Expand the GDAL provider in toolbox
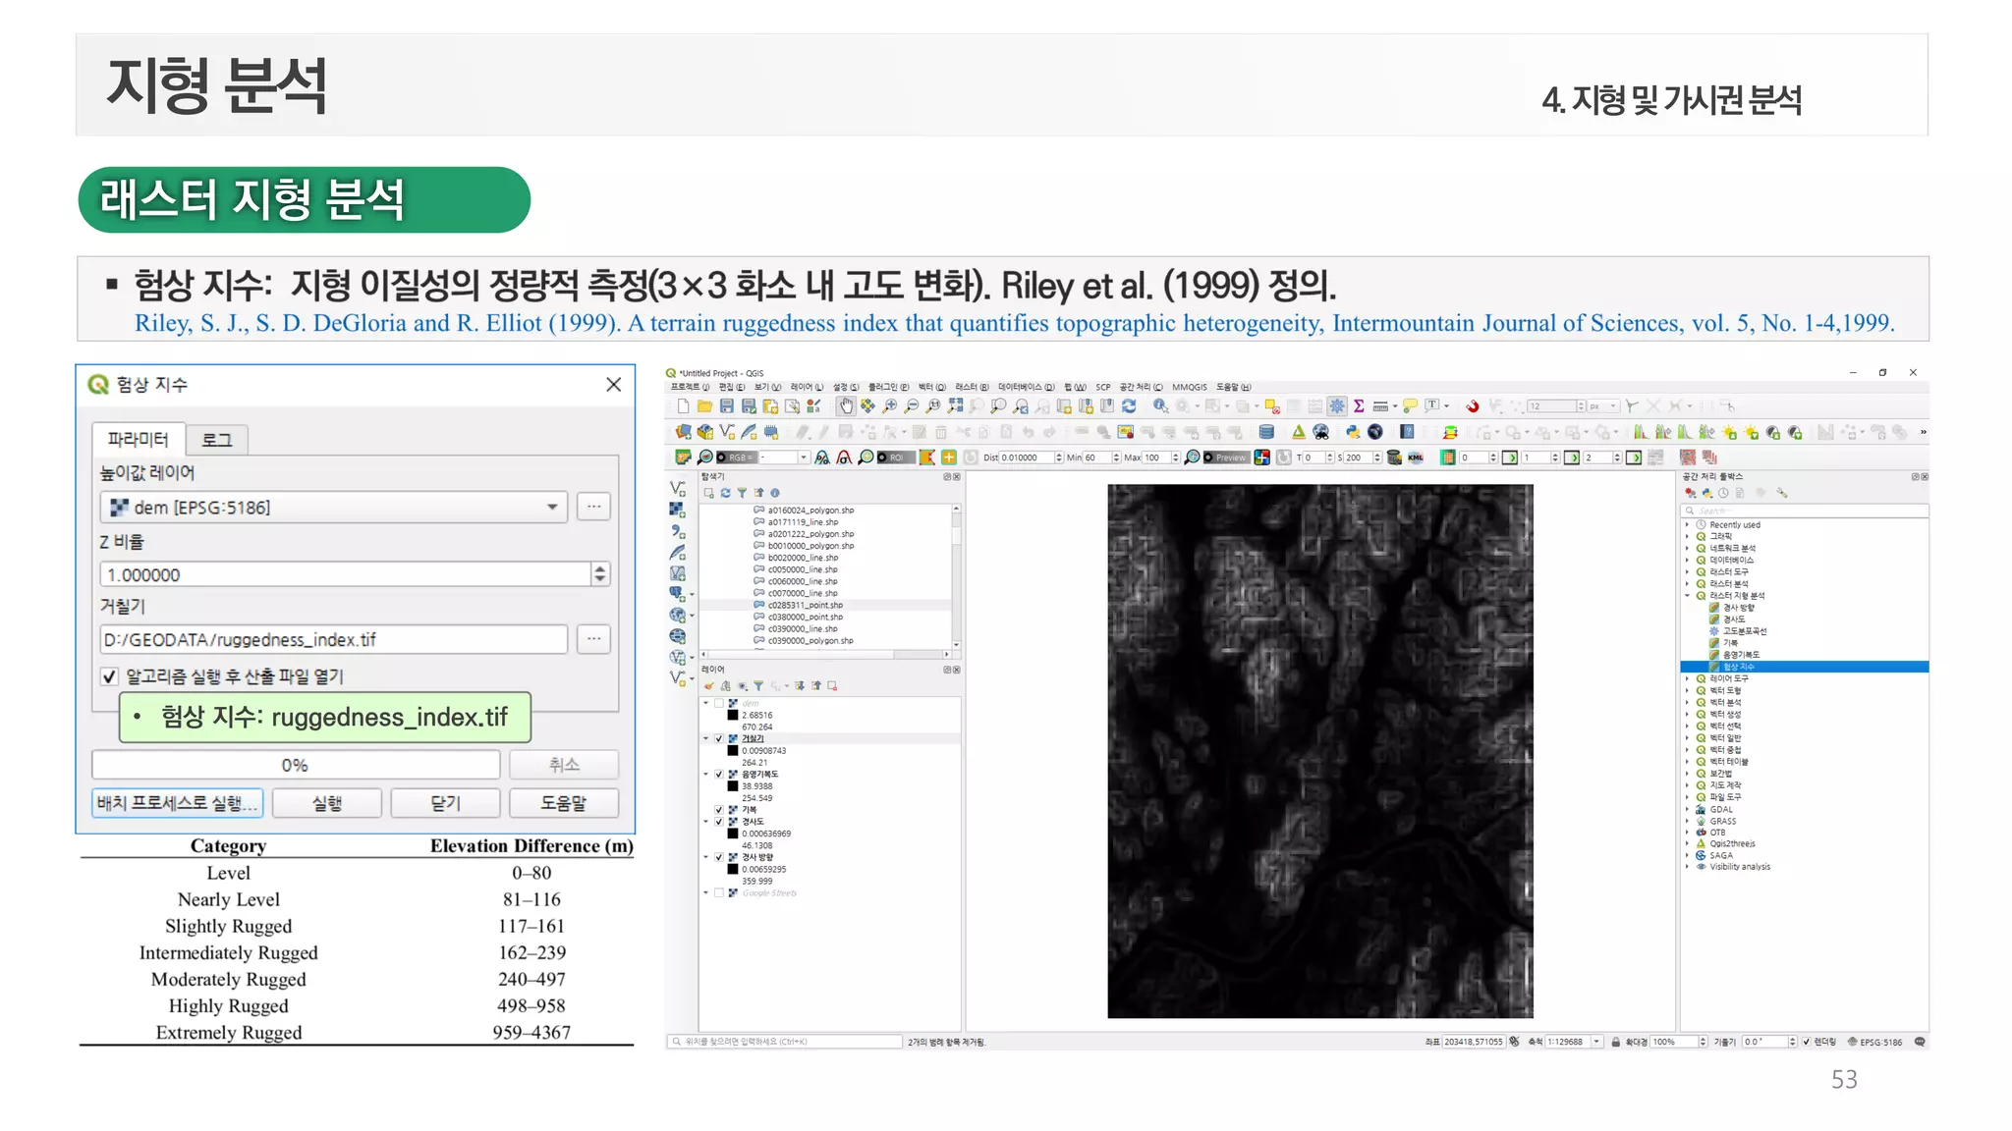 click(x=1688, y=810)
